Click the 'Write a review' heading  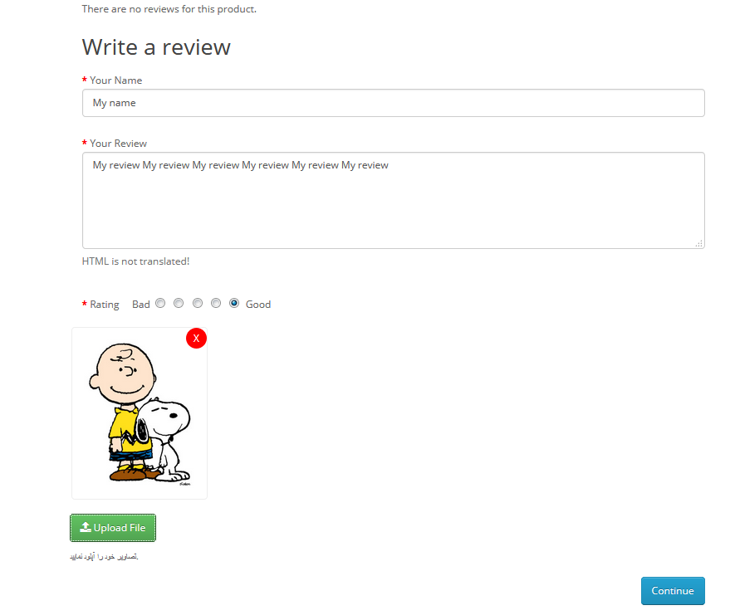tap(156, 47)
